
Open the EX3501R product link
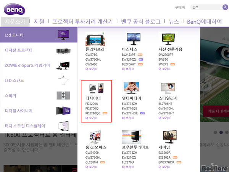164,158
